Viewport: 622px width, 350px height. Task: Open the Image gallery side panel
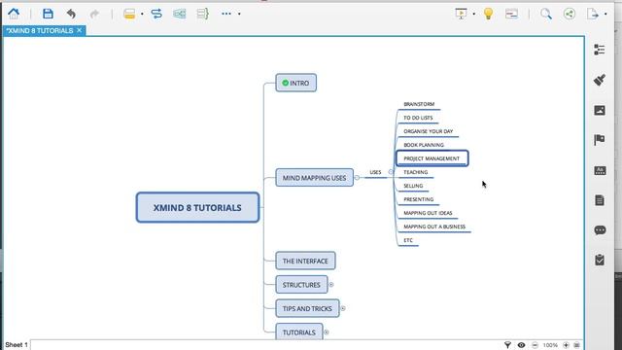click(600, 110)
